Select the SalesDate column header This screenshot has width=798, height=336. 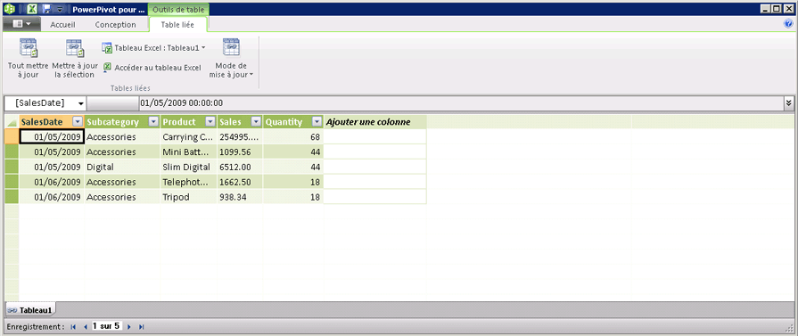[x=52, y=122]
